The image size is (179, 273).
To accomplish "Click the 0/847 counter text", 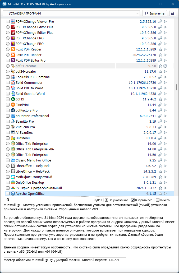I will tap(98, 200).
